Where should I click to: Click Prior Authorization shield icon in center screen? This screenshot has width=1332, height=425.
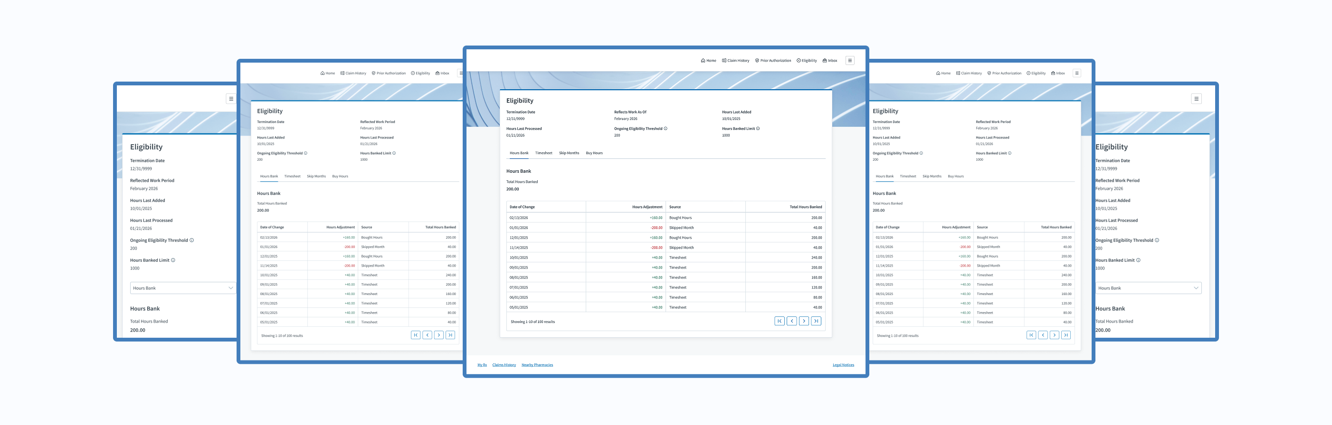(757, 61)
